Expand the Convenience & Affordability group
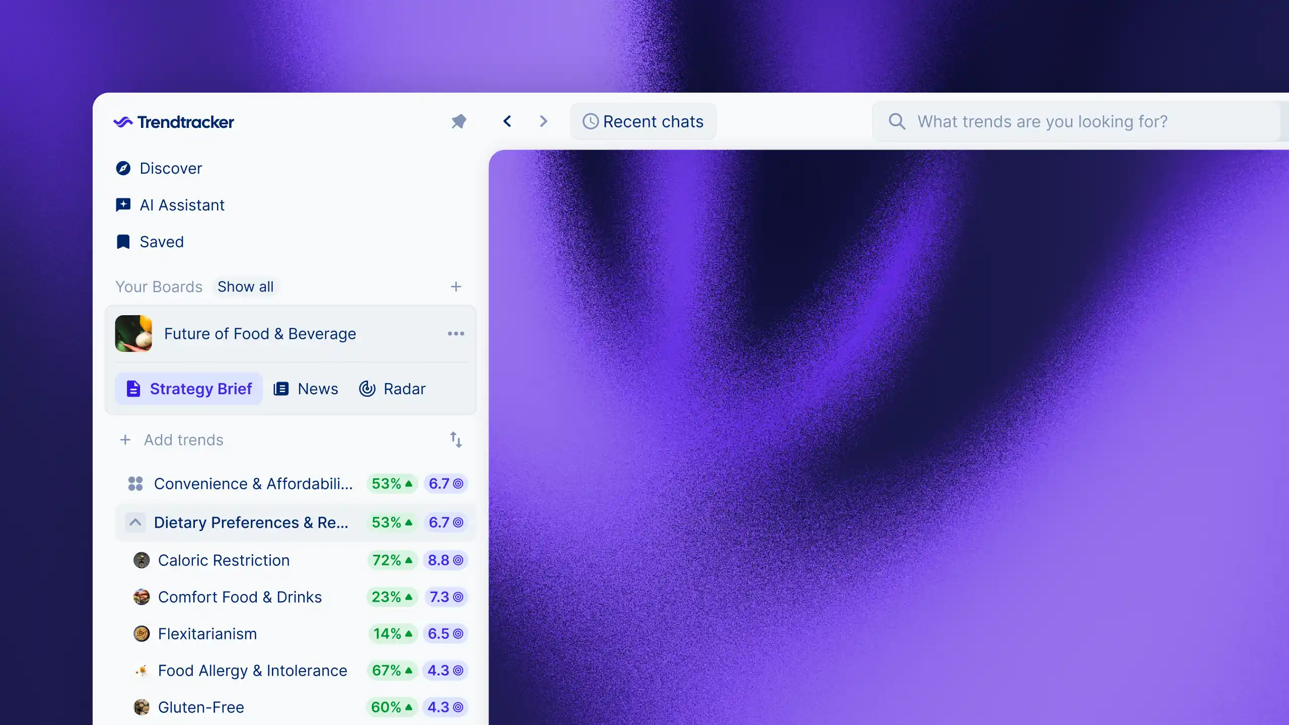The image size is (1289, 725). (135, 484)
